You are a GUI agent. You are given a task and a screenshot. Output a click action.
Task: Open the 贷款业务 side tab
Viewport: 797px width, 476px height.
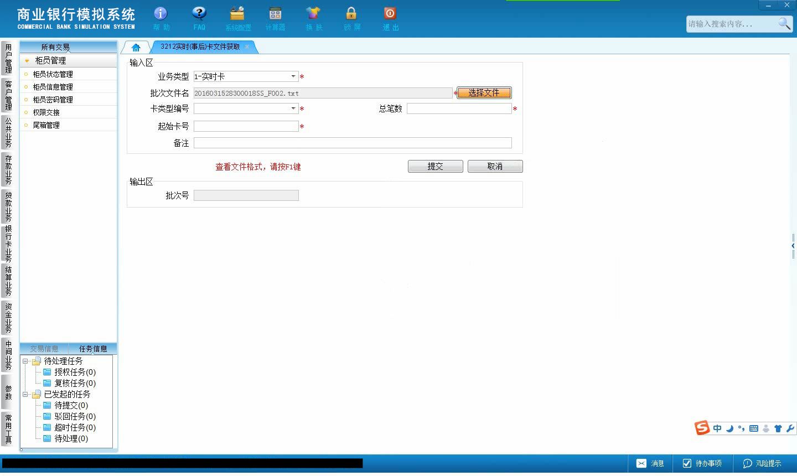coord(8,206)
